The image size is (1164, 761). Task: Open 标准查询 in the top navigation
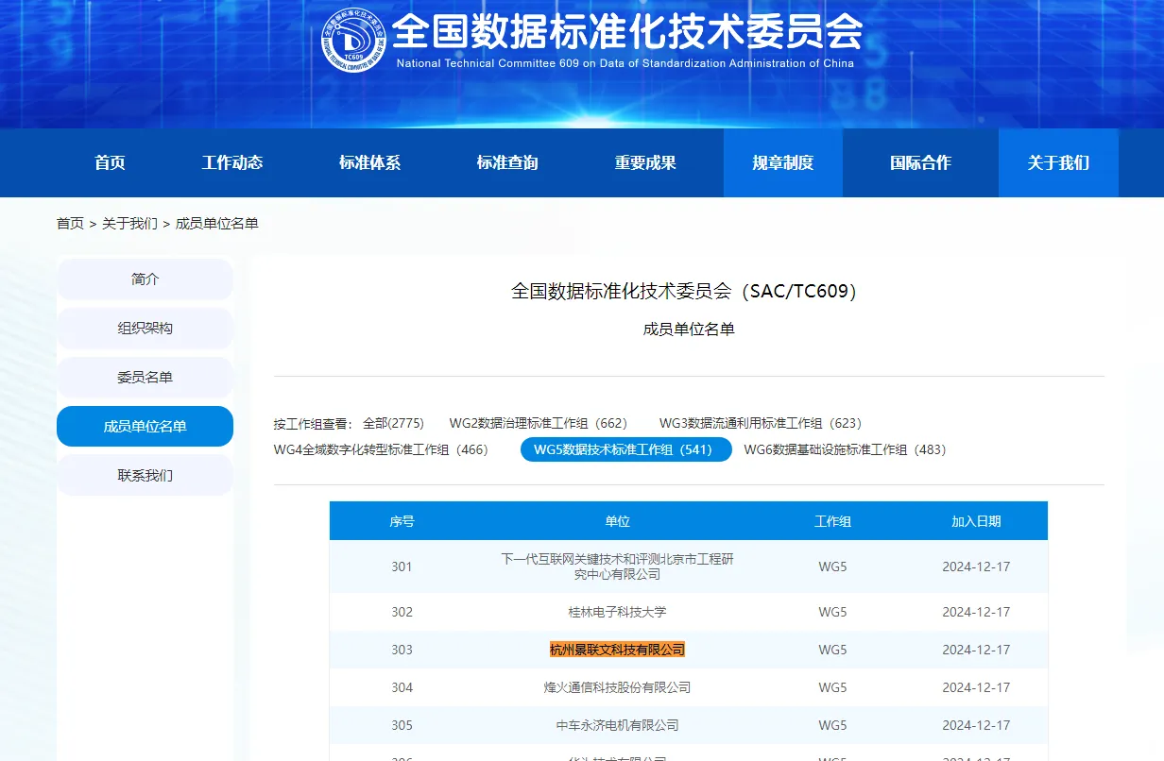[507, 162]
